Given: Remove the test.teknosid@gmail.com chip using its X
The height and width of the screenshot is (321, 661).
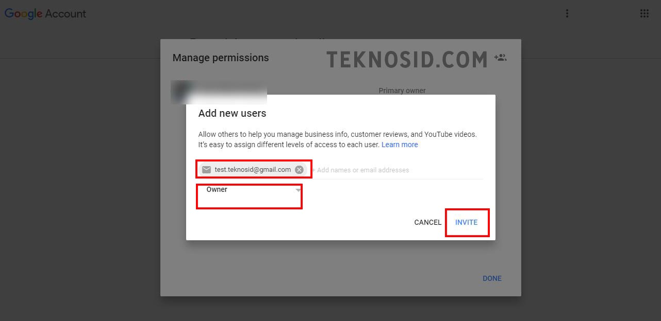Looking at the screenshot, I should click(x=299, y=170).
